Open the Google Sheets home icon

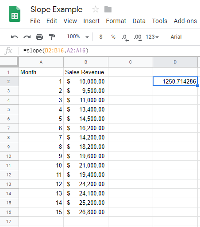click(15, 14)
